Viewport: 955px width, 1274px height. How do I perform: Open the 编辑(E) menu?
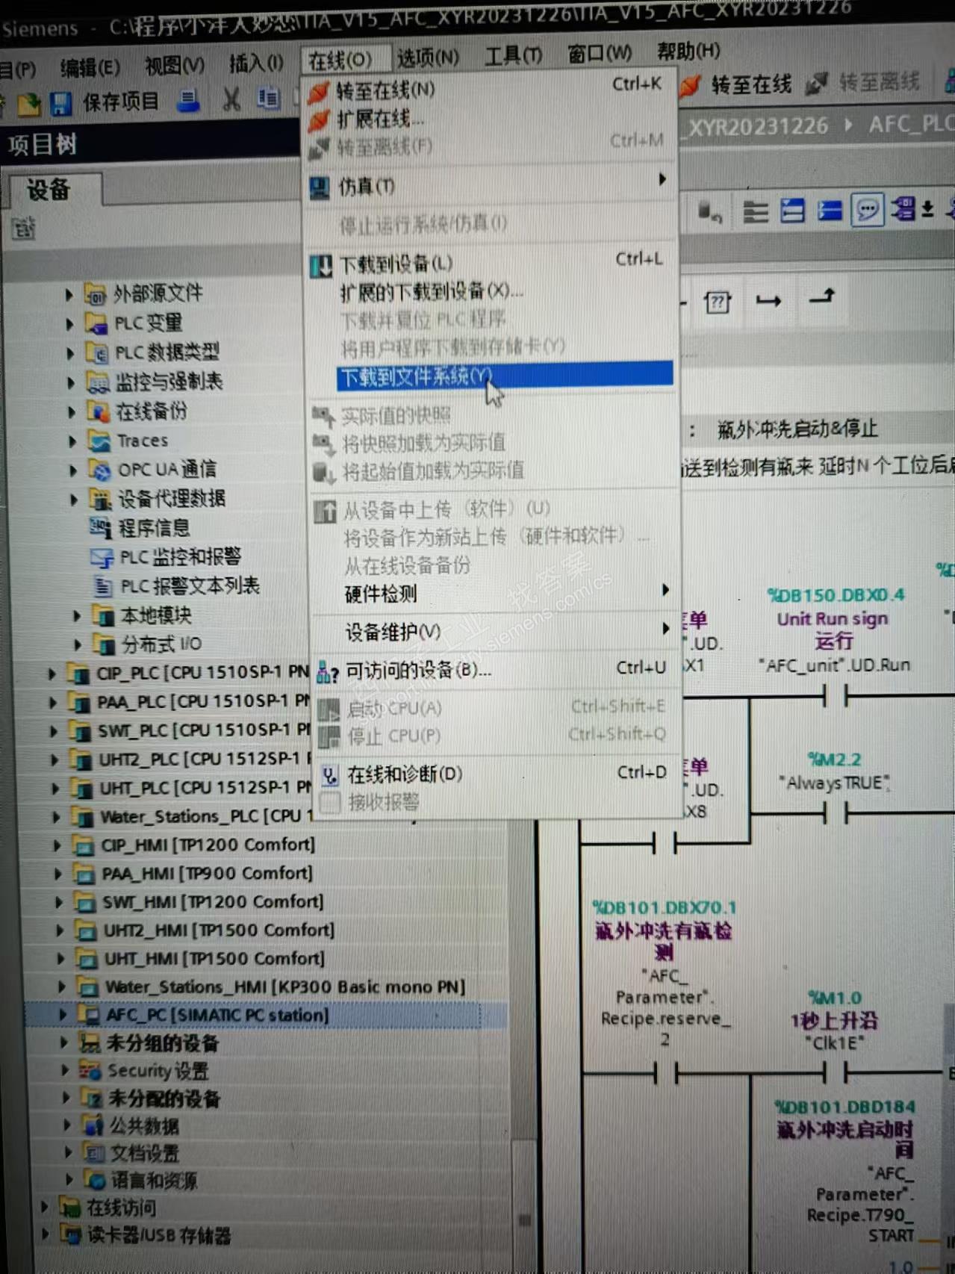point(90,69)
